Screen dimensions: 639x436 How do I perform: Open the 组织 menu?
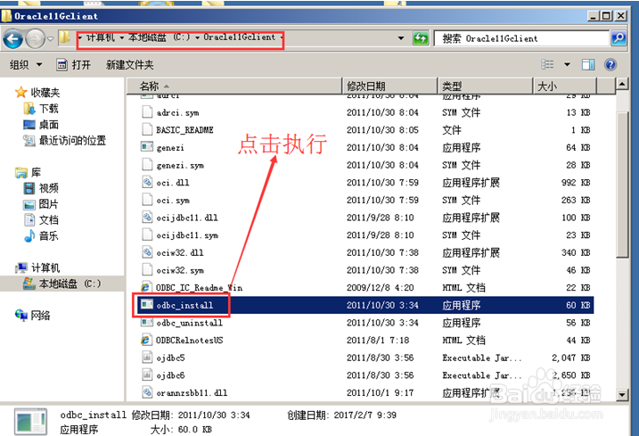pyautogui.click(x=25, y=65)
